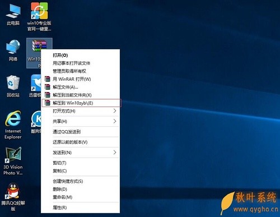Choose 解压文件(A)... from context menu
Viewport: 280px width, 217px height.
[80, 87]
